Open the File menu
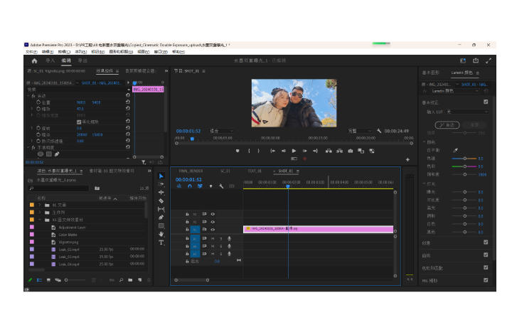Image resolution: width=512 pixels, height=320 pixels. tap(31, 52)
